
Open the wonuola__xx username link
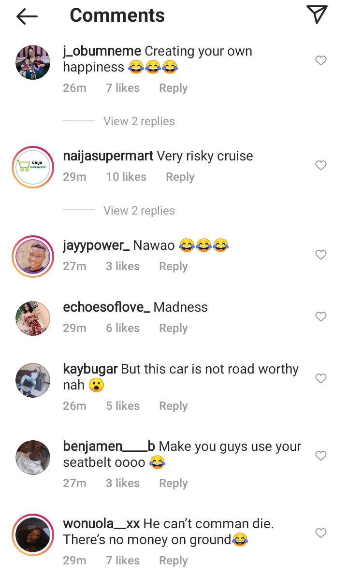101,523
